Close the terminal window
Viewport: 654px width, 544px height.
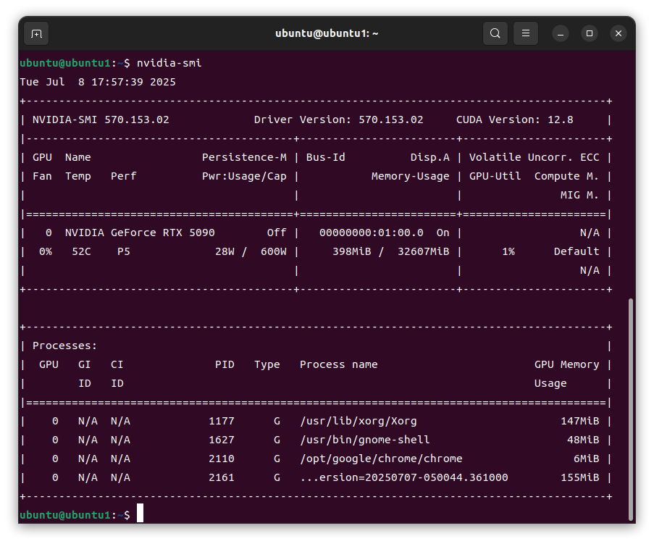(618, 33)
